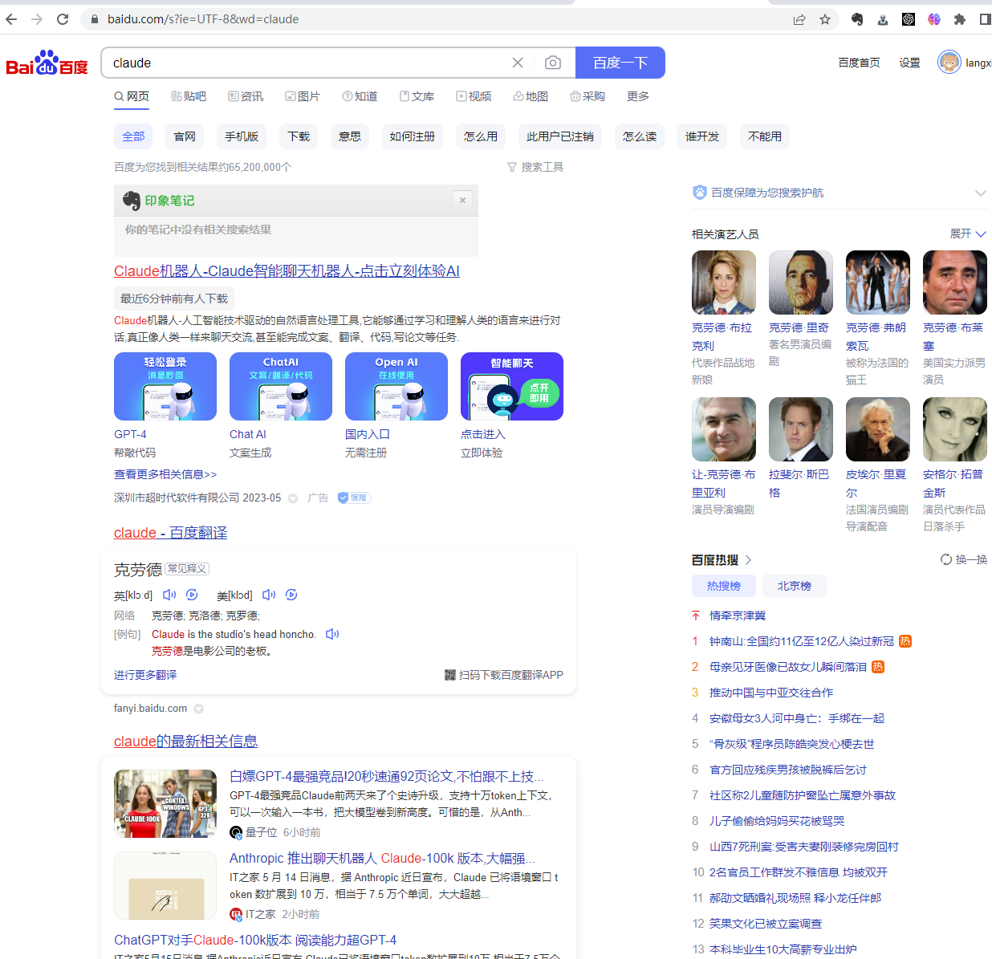Open Anthropic 推出聊天机器人 news headline
This screenshot has height=959, width=992.
[382, 858]
